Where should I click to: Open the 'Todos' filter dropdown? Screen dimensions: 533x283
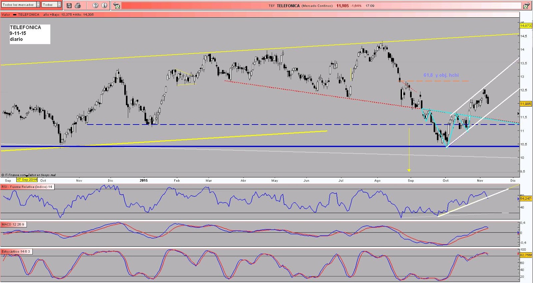click(x=52, y=5)
